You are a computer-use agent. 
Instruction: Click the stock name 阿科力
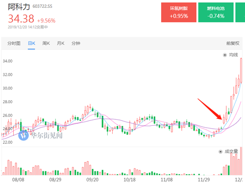point(19,7)
